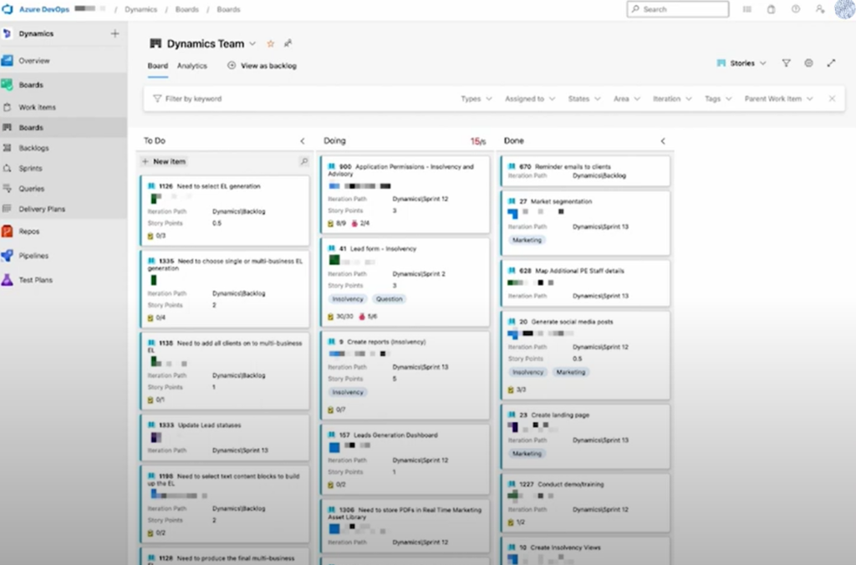Screen dimensions: 856x565
Task: Add new project item with plus icon
Action: [x=115, y=34]
